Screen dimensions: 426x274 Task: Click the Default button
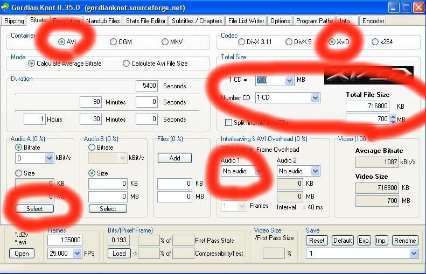(343, 240)
